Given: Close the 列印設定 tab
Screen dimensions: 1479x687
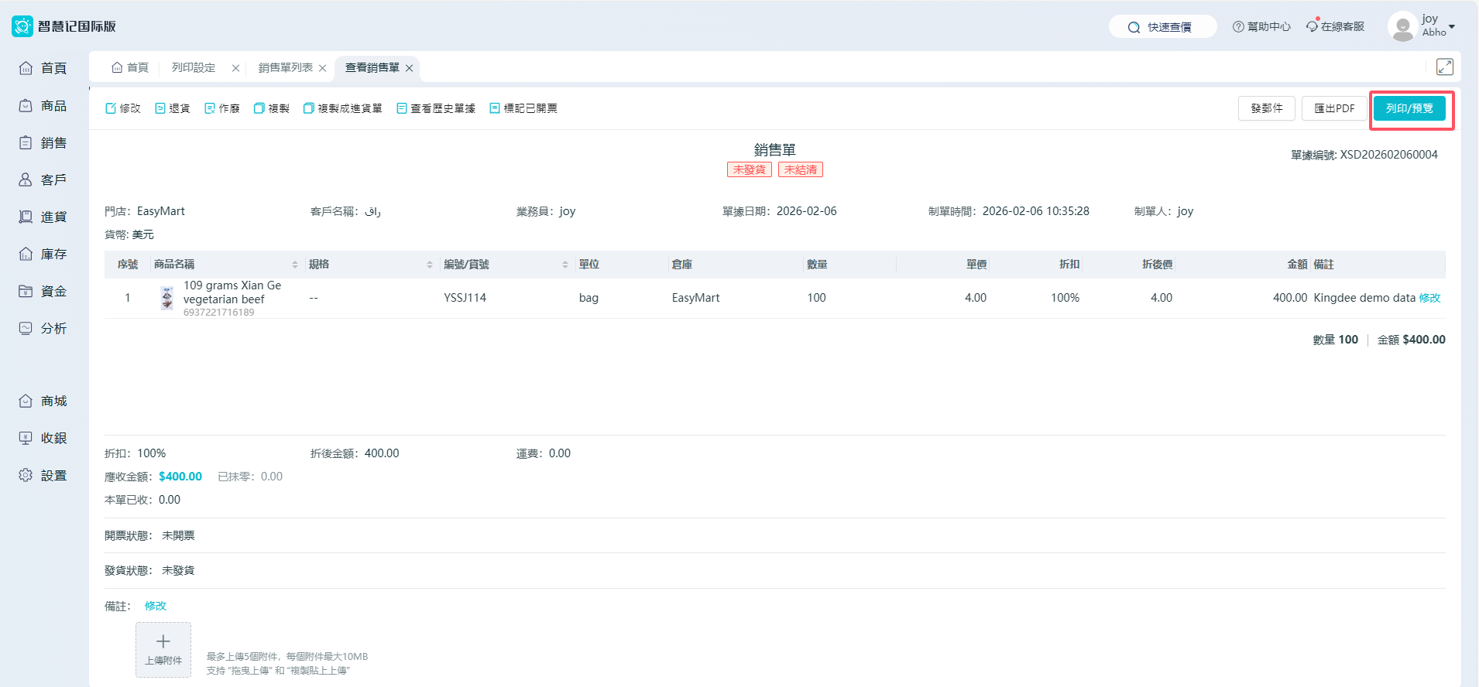Looking at the screenshot, I should (x=235, y=68).
